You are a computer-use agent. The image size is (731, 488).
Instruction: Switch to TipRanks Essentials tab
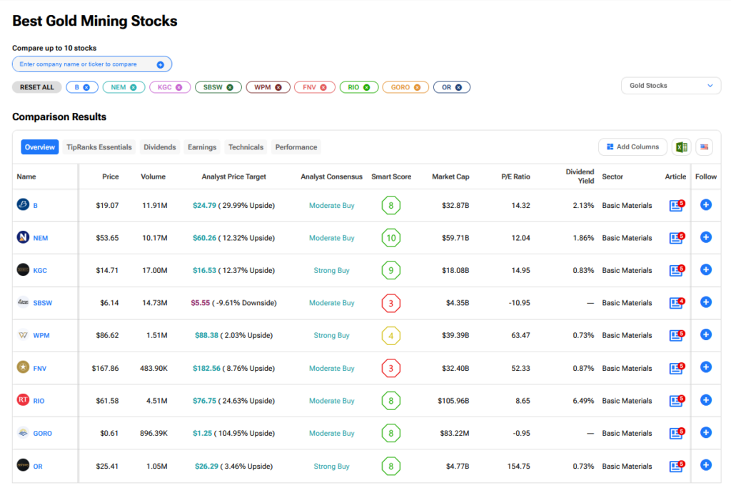(99, 147)
